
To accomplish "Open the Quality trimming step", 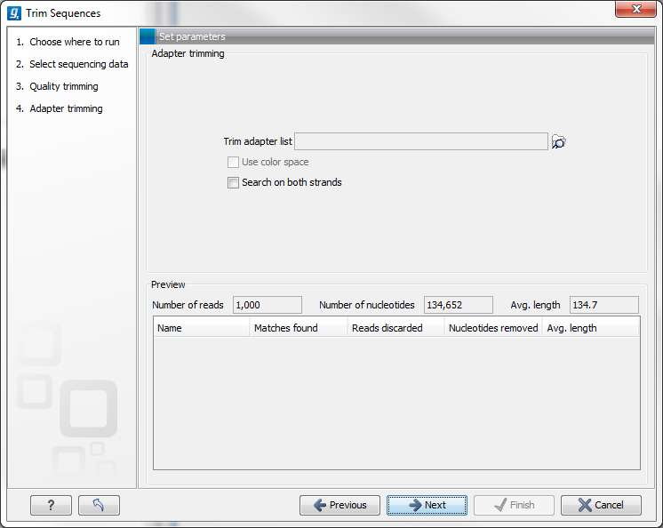I will click(63, 86).
